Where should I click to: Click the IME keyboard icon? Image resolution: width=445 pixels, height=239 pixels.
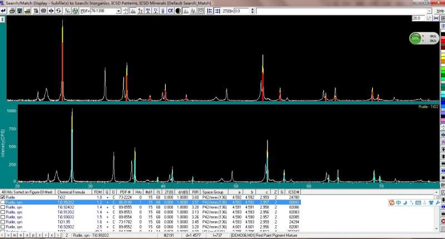[418, 202]
